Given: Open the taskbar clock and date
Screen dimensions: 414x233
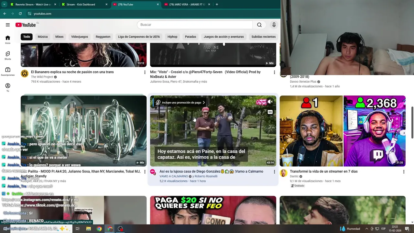Looking at the screenshot, I should coord(395,229).
